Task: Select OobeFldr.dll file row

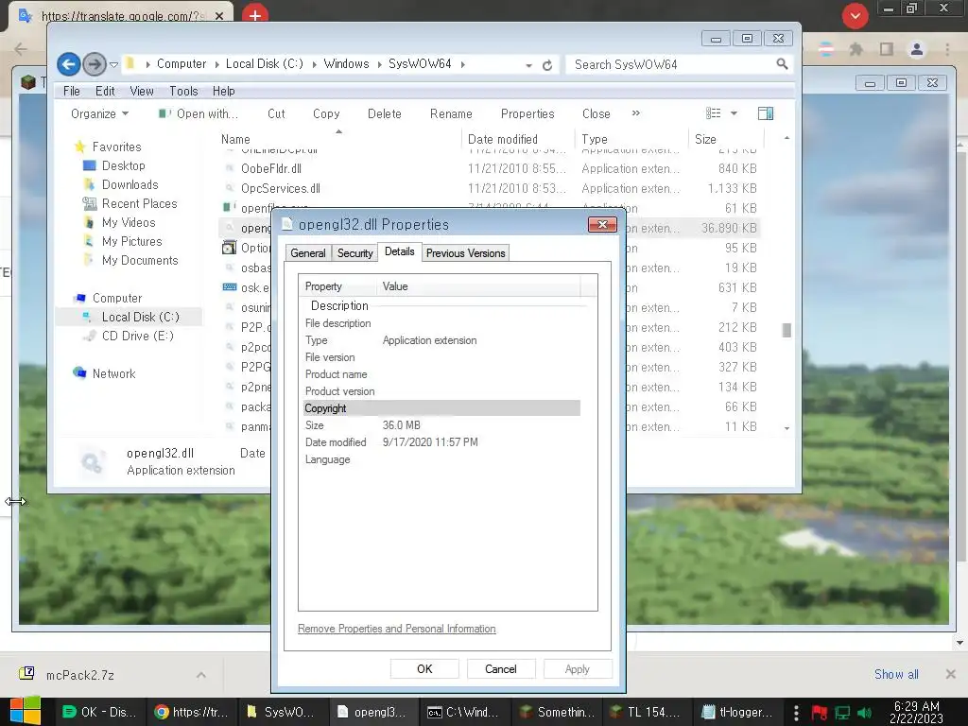Action: [x=489, y=168]
